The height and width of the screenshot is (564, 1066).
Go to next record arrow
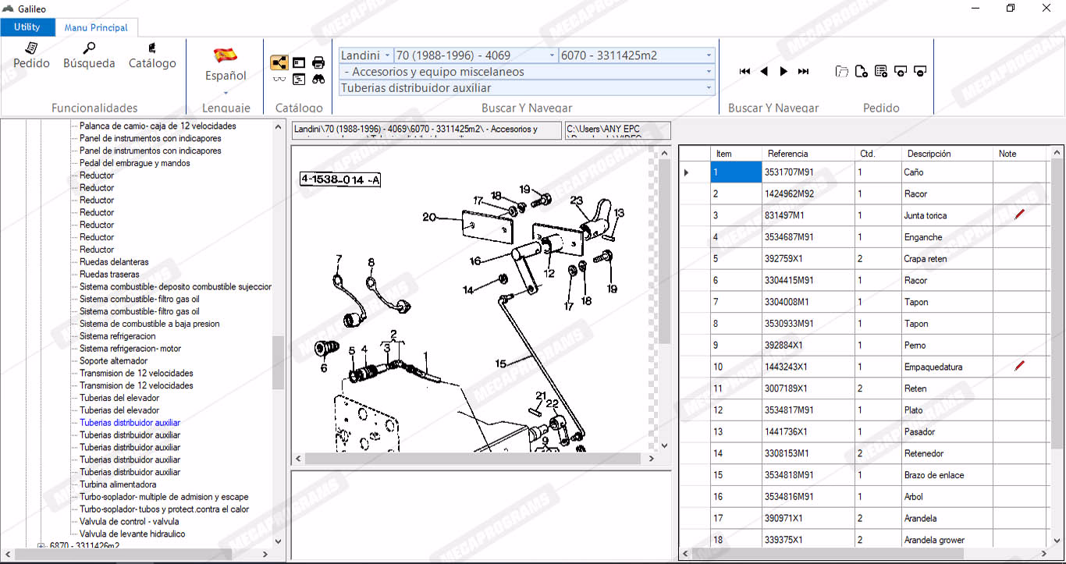click(x=784, y=72)
